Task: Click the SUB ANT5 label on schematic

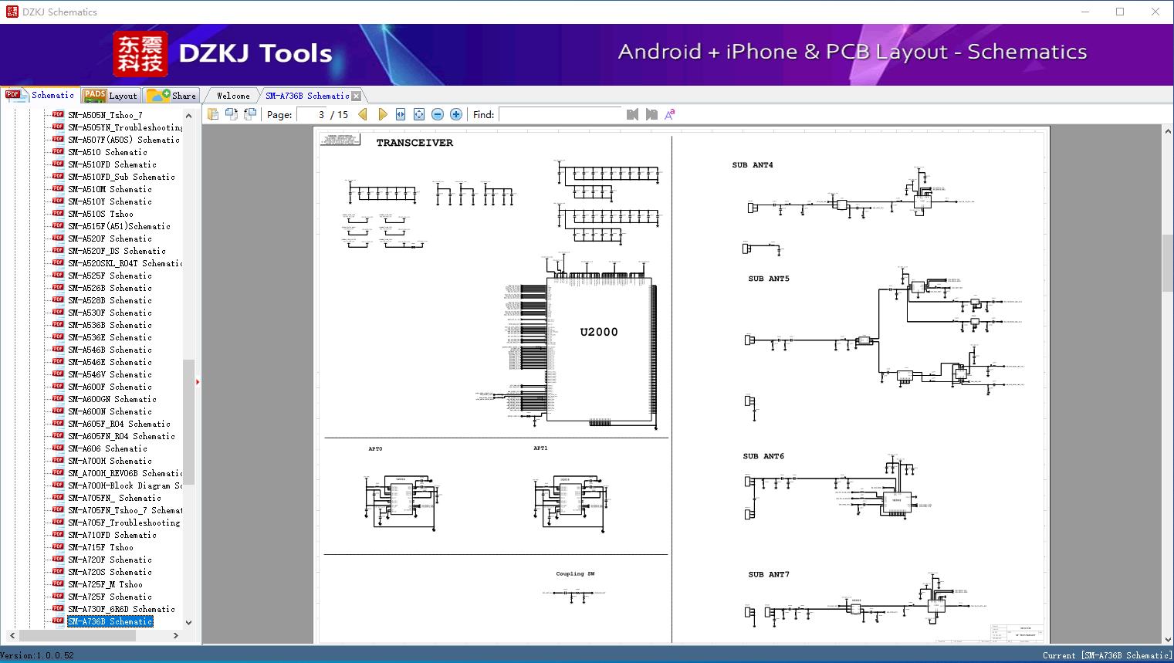Action: pyautogui.click(x=769, y=279)
